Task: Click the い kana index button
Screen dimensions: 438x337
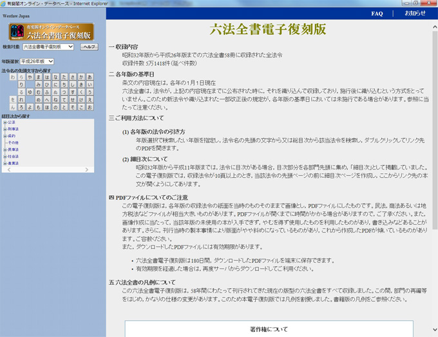Action: tap(90, 84)
